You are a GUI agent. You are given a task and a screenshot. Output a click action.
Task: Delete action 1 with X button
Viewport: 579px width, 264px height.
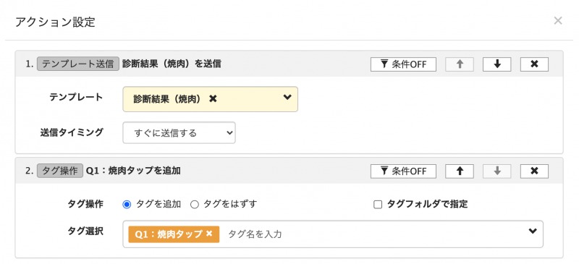click(x=534, y=64)
